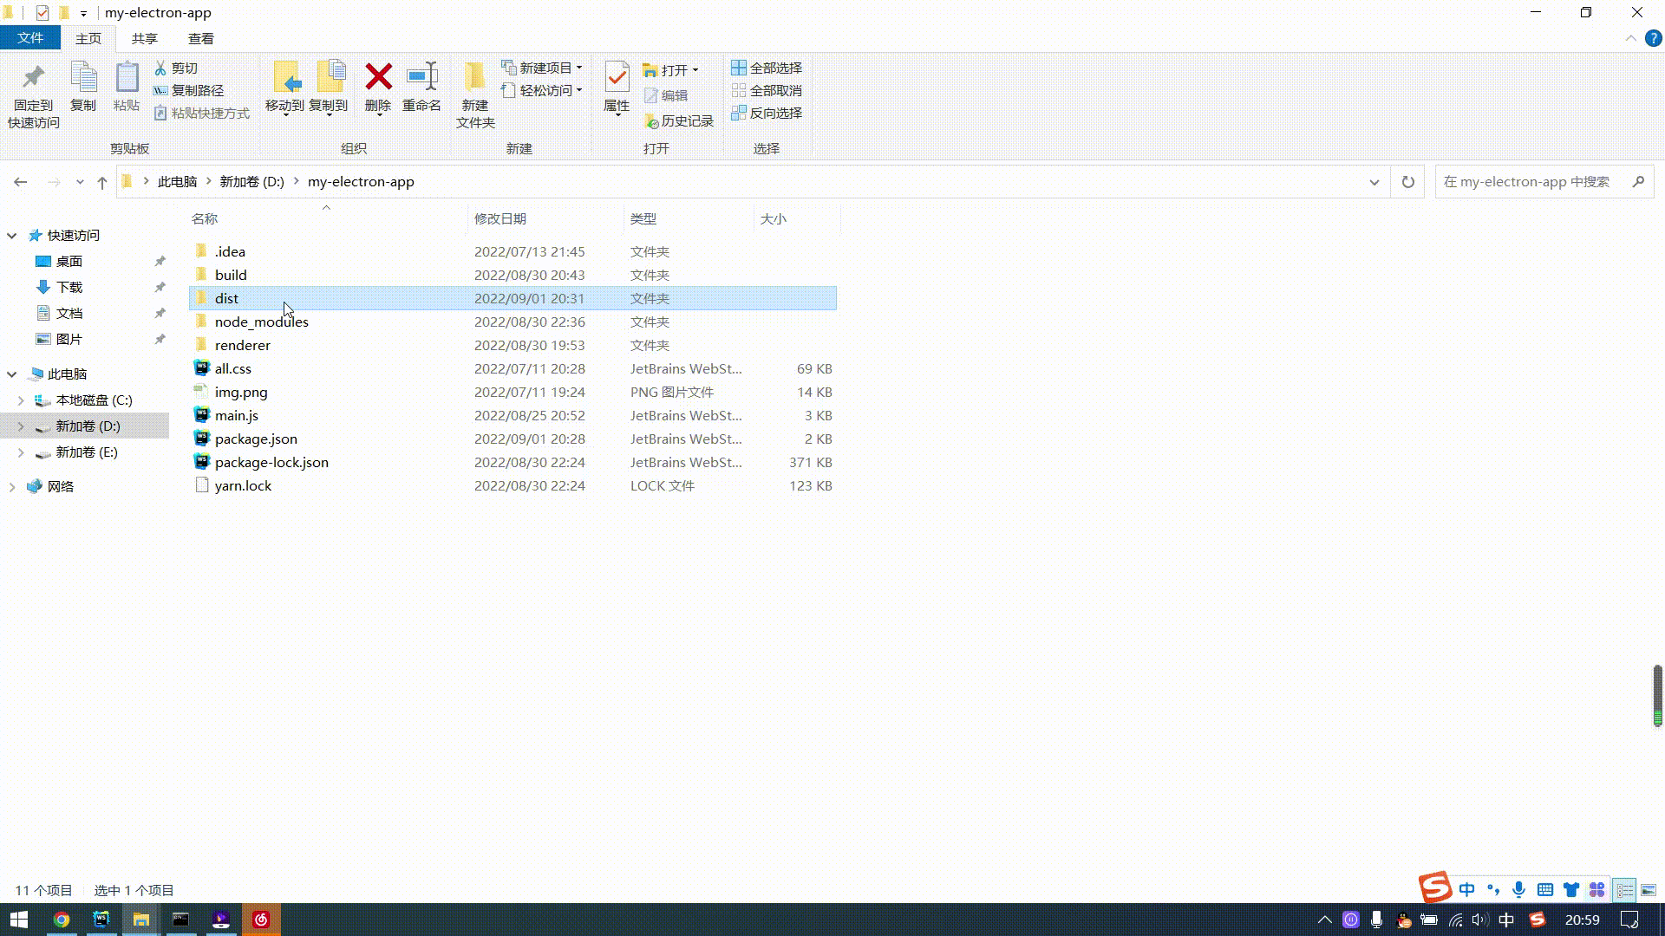Open WebStorm from the taskbar
This screenshot has height=936, width=1665.
click(x=101, y=920)
